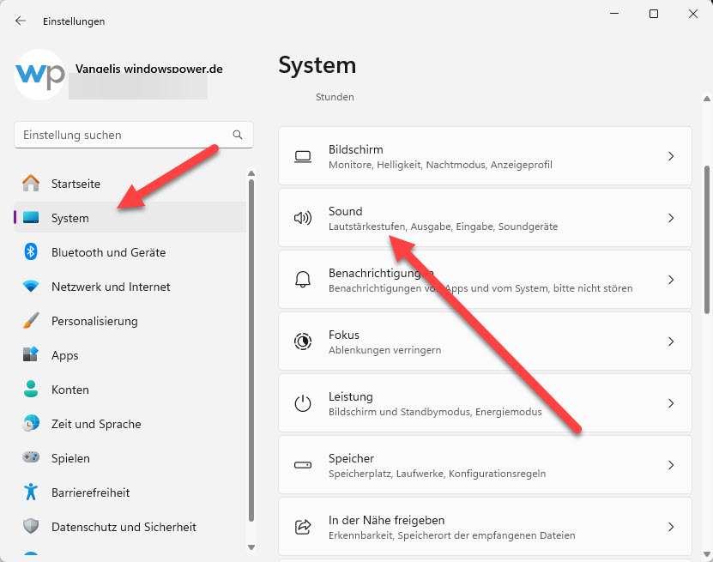
Task: Open Datenschutz und Sicherheit settings
Action: point(130,527)
